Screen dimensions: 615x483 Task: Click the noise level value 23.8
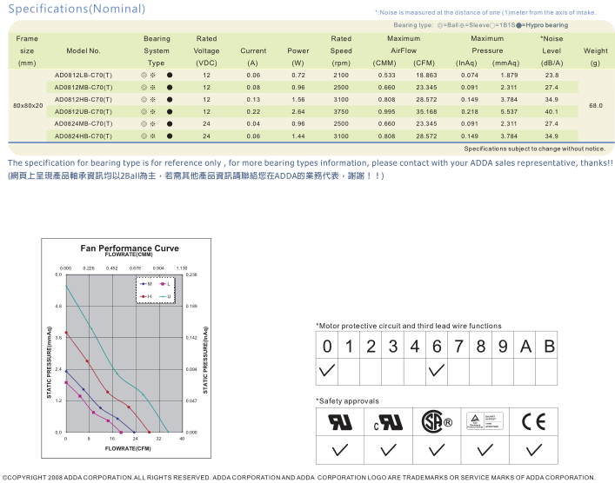click(x=551, y=76)
